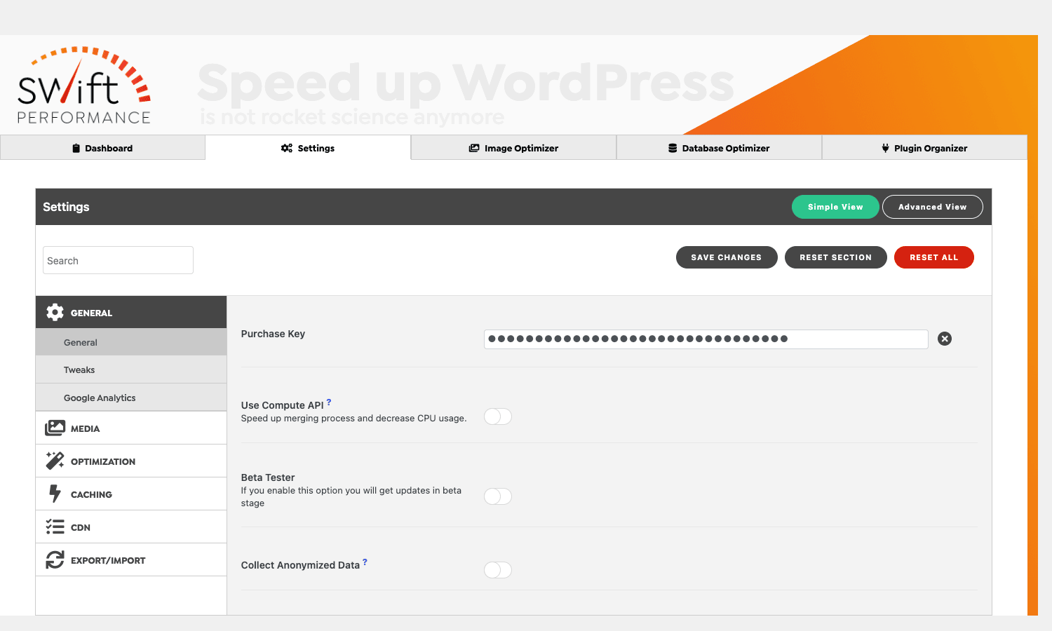1052x631 pixels.
Task: Click the Caching lightning bolt icon
Action: click(x=55, y=494)
